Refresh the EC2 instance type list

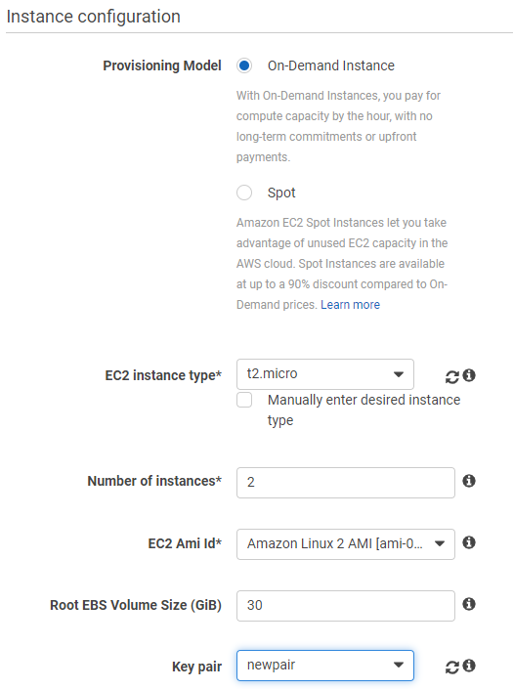coord(452,376)
